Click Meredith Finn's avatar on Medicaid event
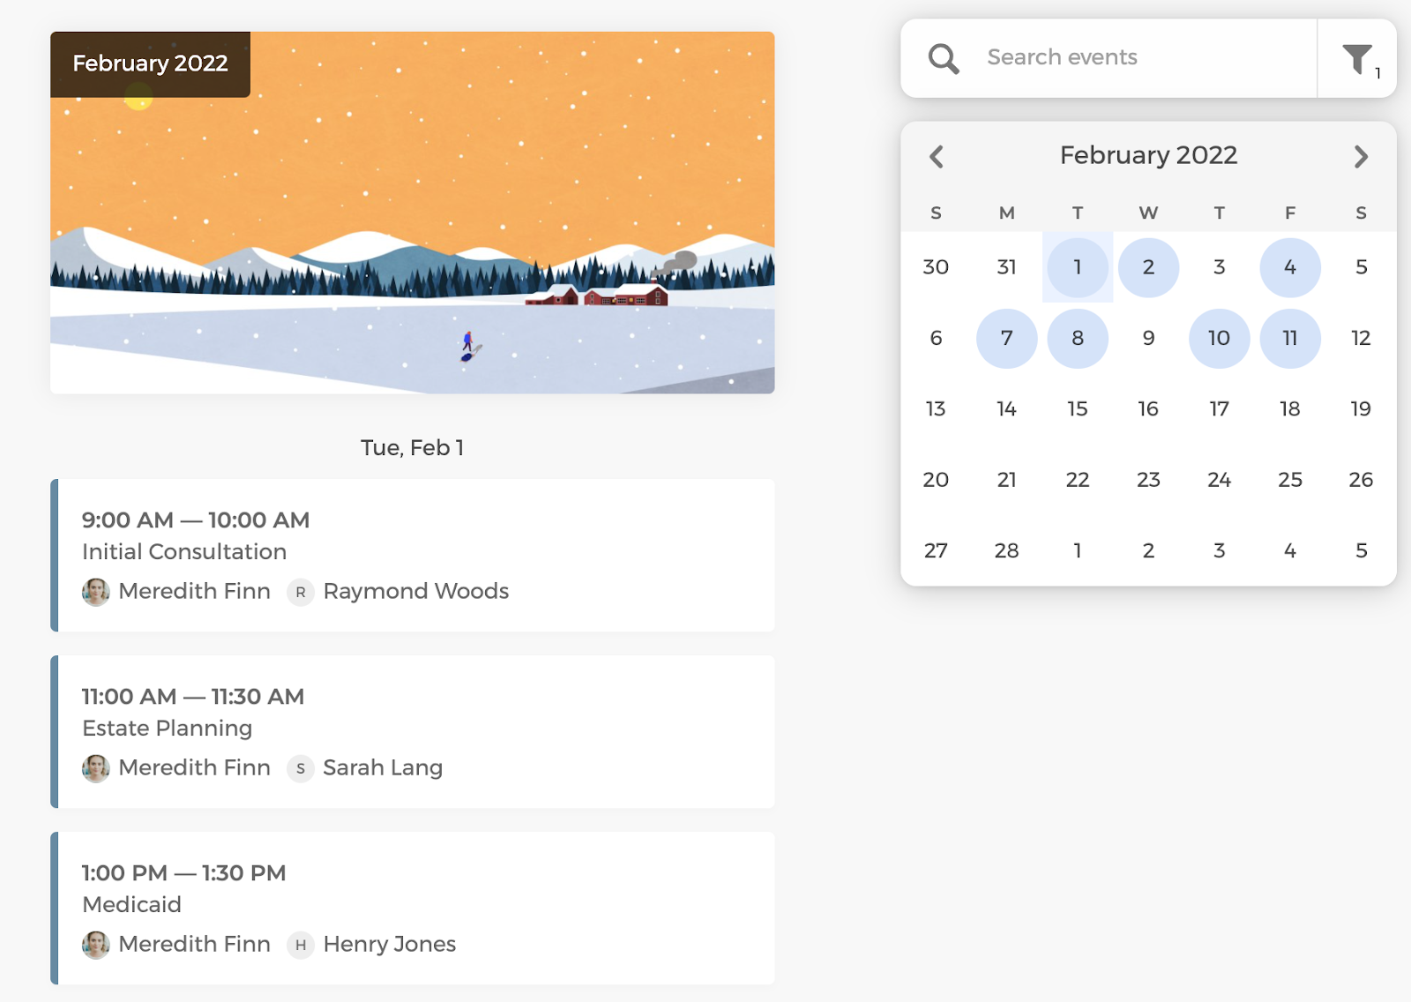The image size is (1411, 1002). coord(95,944)
